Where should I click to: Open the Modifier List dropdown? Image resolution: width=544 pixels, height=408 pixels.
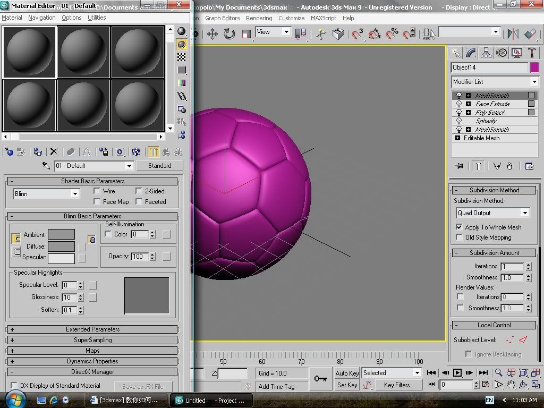coord(534,82)
